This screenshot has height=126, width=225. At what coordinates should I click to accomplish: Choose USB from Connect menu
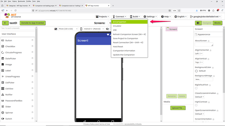click(x=129, y=30)
